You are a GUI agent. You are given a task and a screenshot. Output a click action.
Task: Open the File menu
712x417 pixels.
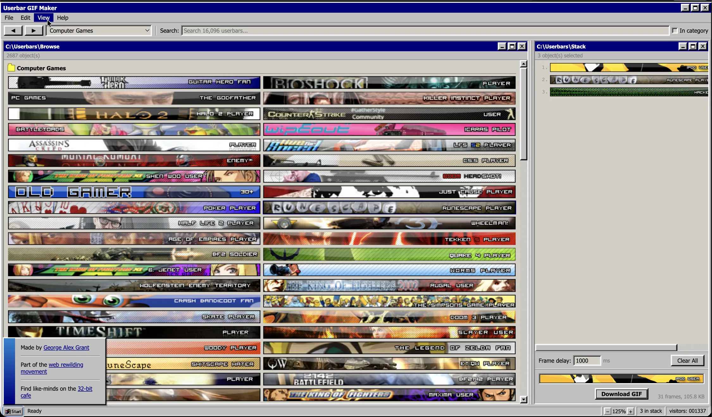9,18
